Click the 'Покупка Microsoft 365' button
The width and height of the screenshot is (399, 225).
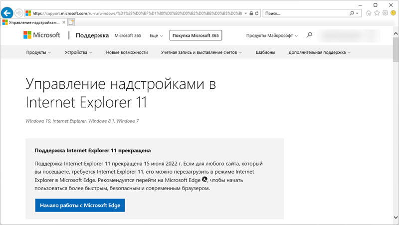pyautogui.click(x=196, y=35)
